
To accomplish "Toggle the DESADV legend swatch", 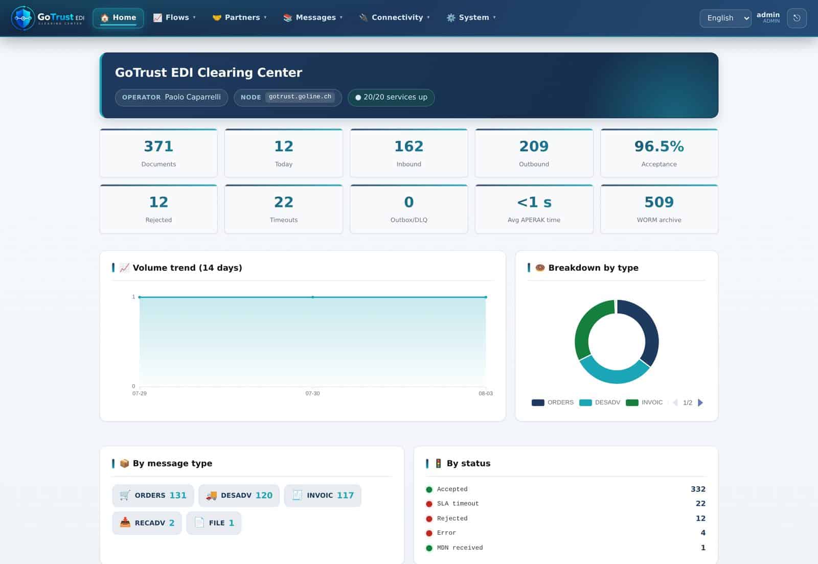I will tap(585, 403).
